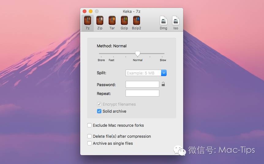Pick the Gzip format icon

(x=124, y=20)
